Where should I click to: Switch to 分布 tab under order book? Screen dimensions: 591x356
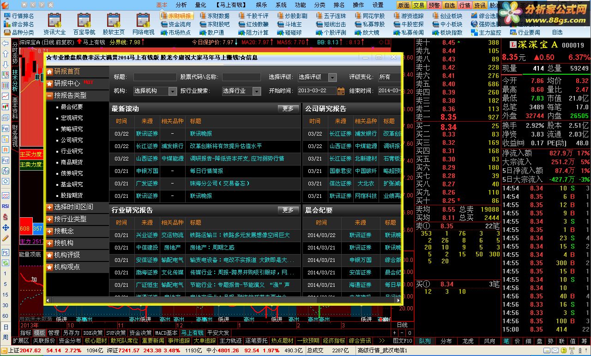tap(446, 341)
